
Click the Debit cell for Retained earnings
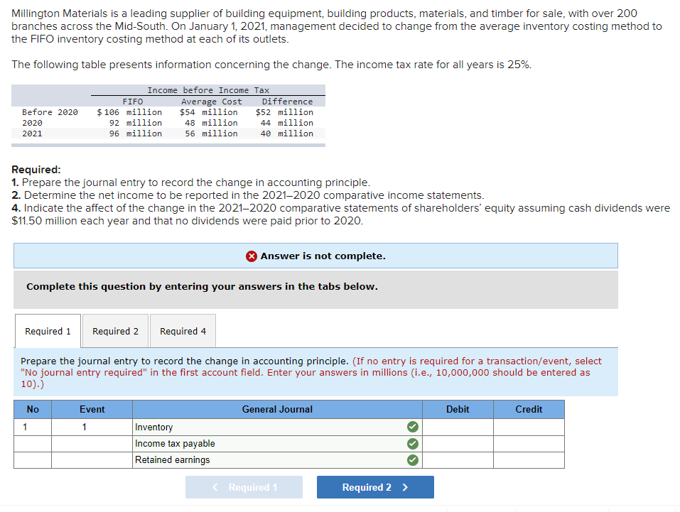pos(458,459)
